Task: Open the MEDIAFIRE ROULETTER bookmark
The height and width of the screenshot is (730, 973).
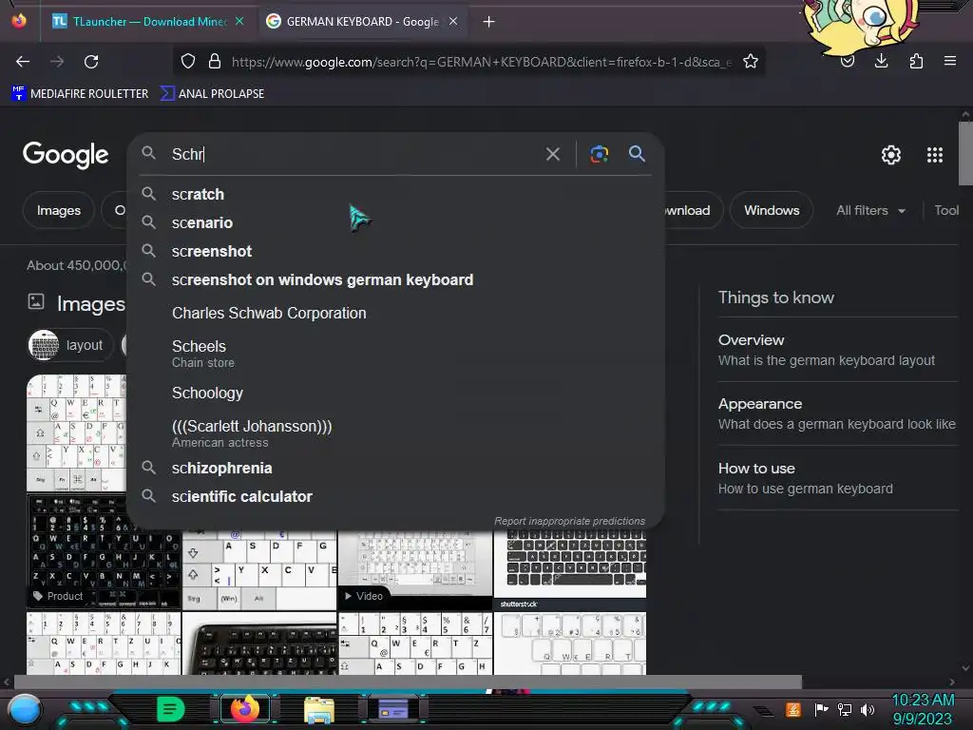Action: (80, 94)
